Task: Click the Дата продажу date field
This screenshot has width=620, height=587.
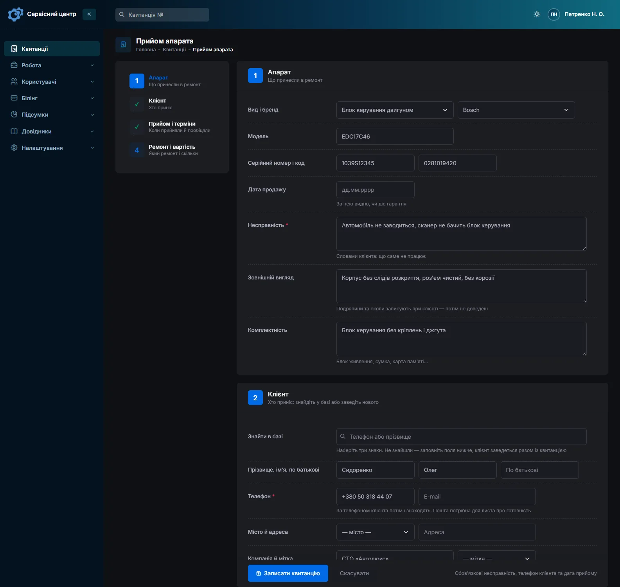Action: (x=375, y=190)
